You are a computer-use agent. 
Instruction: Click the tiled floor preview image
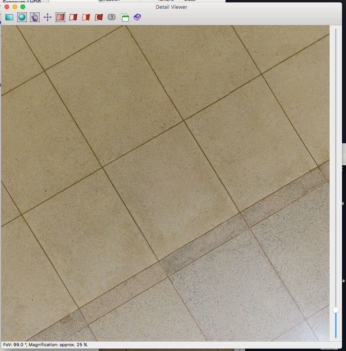pyautogui.click(x=165, y=183)
